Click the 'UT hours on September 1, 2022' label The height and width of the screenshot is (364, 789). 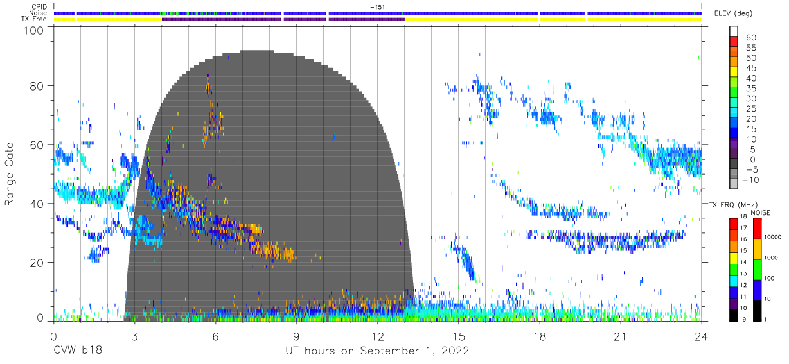[x=377, y=351]
